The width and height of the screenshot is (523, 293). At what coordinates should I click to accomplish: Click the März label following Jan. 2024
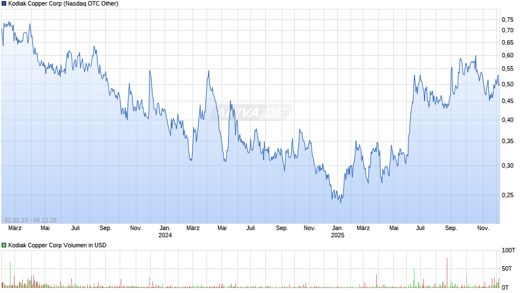[x=193, y=228]
